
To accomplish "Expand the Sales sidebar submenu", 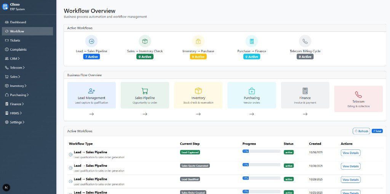I will 27,77.
